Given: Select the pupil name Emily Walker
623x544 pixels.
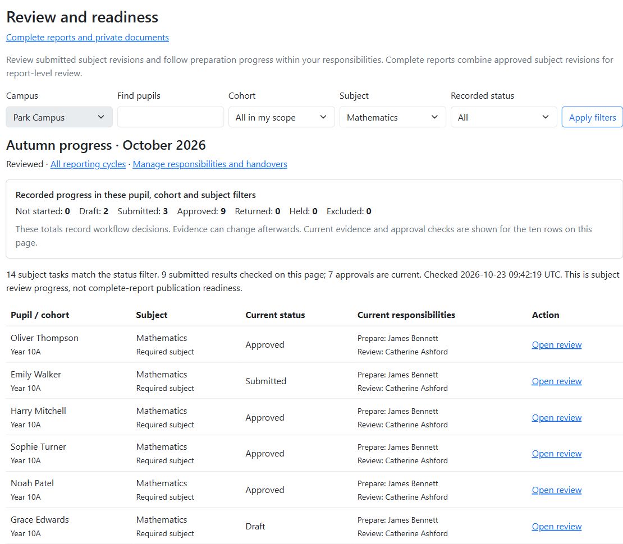Looking at the screenshot, I should point(36,375).
